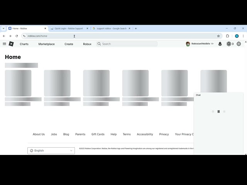Bookmark this page with the star icon
Screen dimensions: 247x185
218,36
